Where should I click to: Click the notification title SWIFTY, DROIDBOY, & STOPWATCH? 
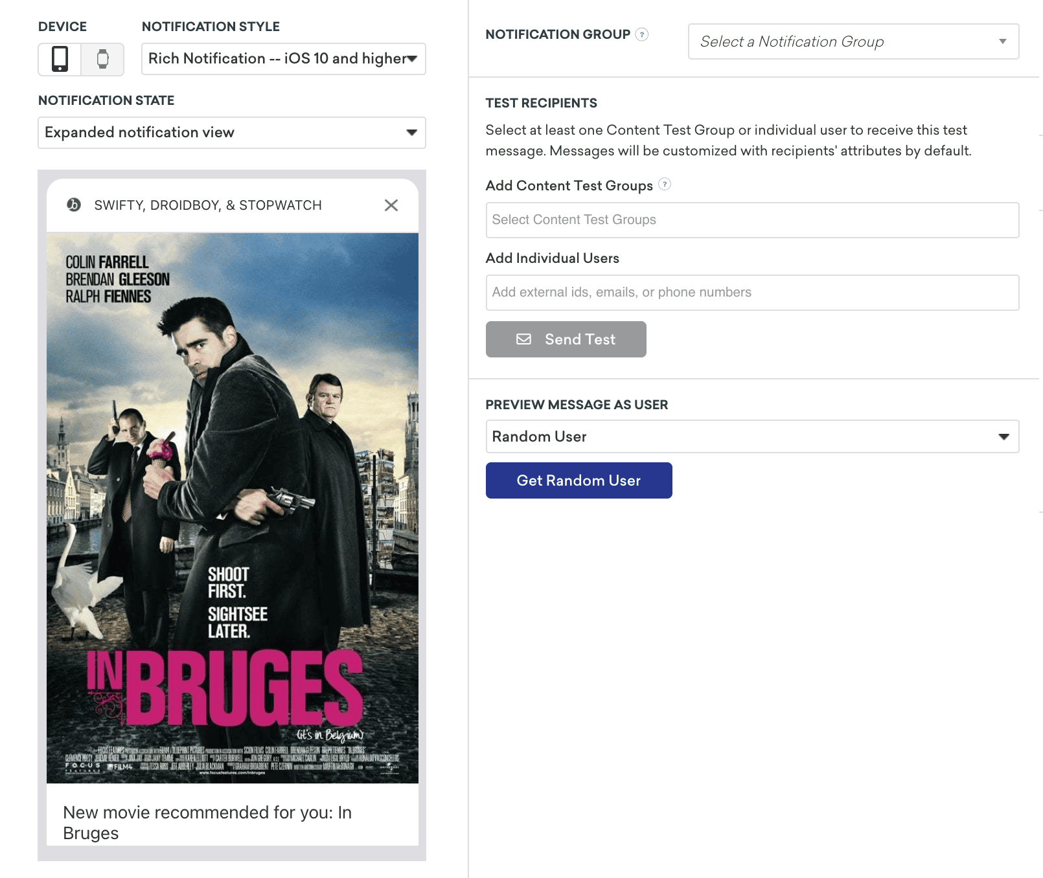pyautogui.click(x=207, y=205)
